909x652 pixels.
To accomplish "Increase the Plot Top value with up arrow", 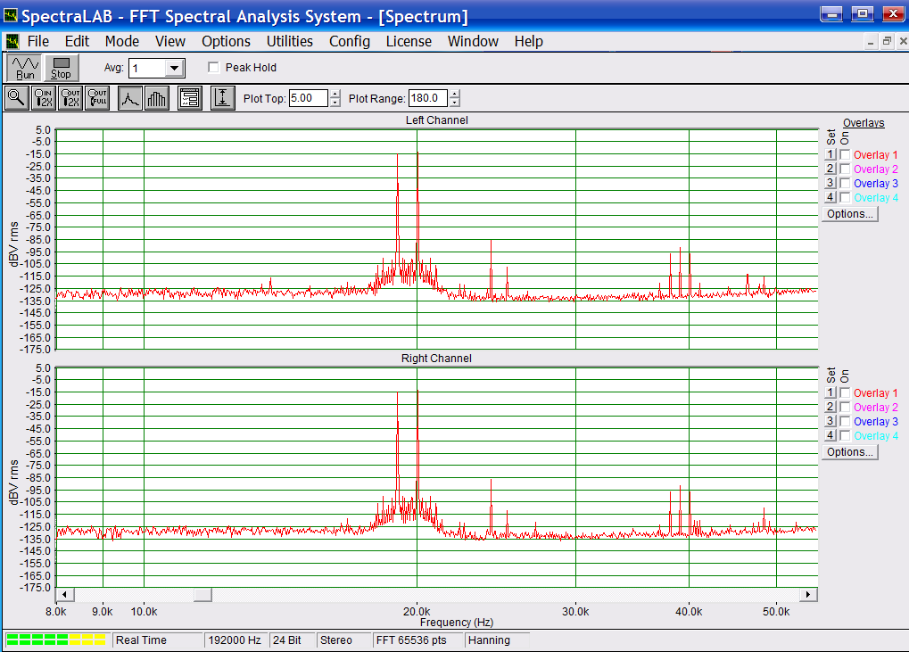I will (x=335, y=94).
